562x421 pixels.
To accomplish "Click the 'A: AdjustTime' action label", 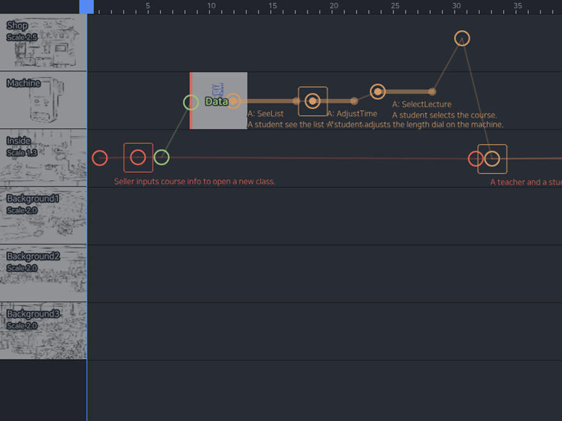I will [x=352, y=114].
